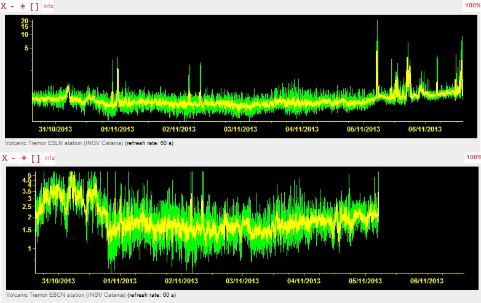Maximize the ESLN chart with bracket icon
This screenshot has width=481, height=303.
click(x=35, y=6)
